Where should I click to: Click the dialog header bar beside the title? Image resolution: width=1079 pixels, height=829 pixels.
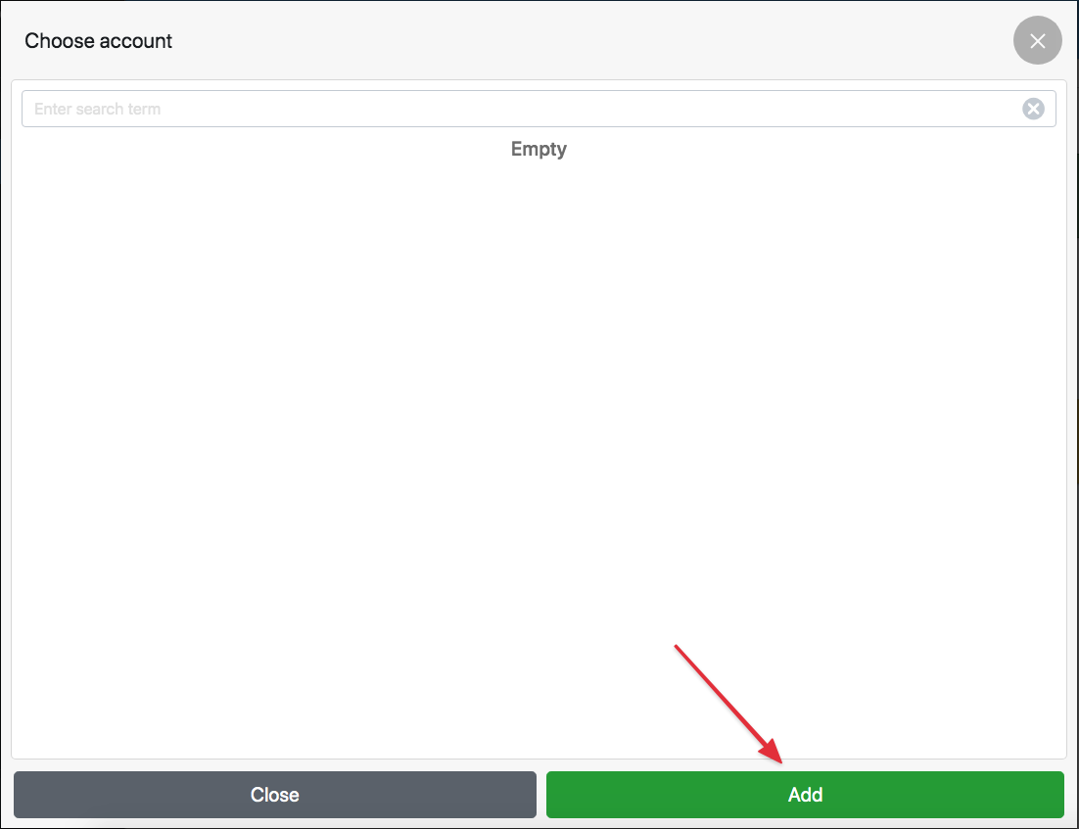(587, 41)
